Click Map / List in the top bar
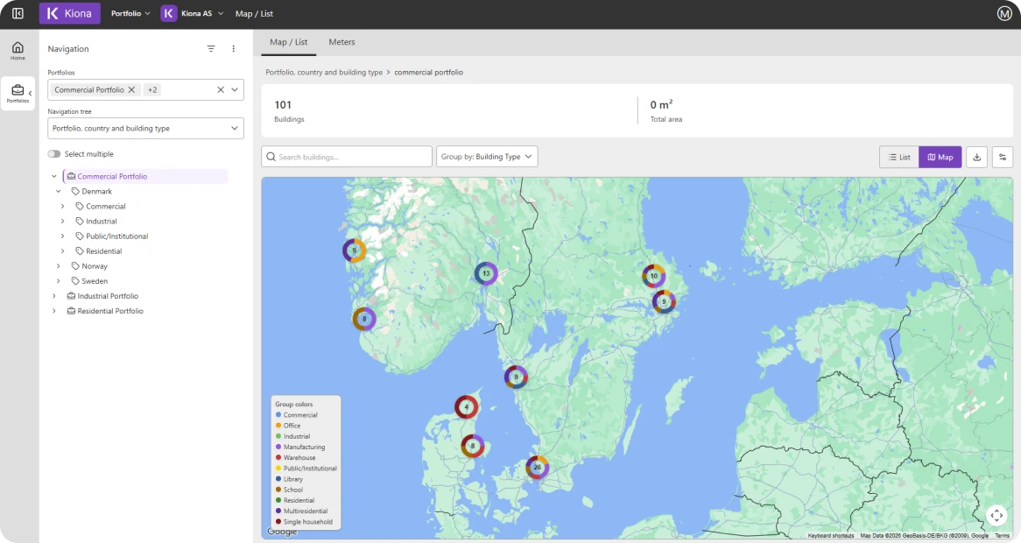 (x=254, y=13)
